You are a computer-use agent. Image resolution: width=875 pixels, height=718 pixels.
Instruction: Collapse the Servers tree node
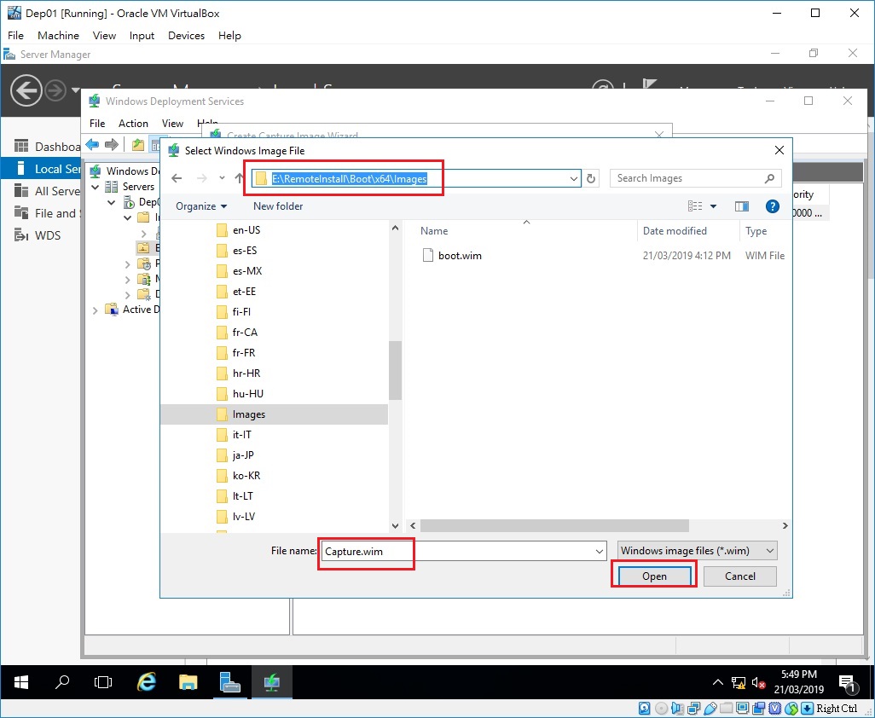(96, 187)
